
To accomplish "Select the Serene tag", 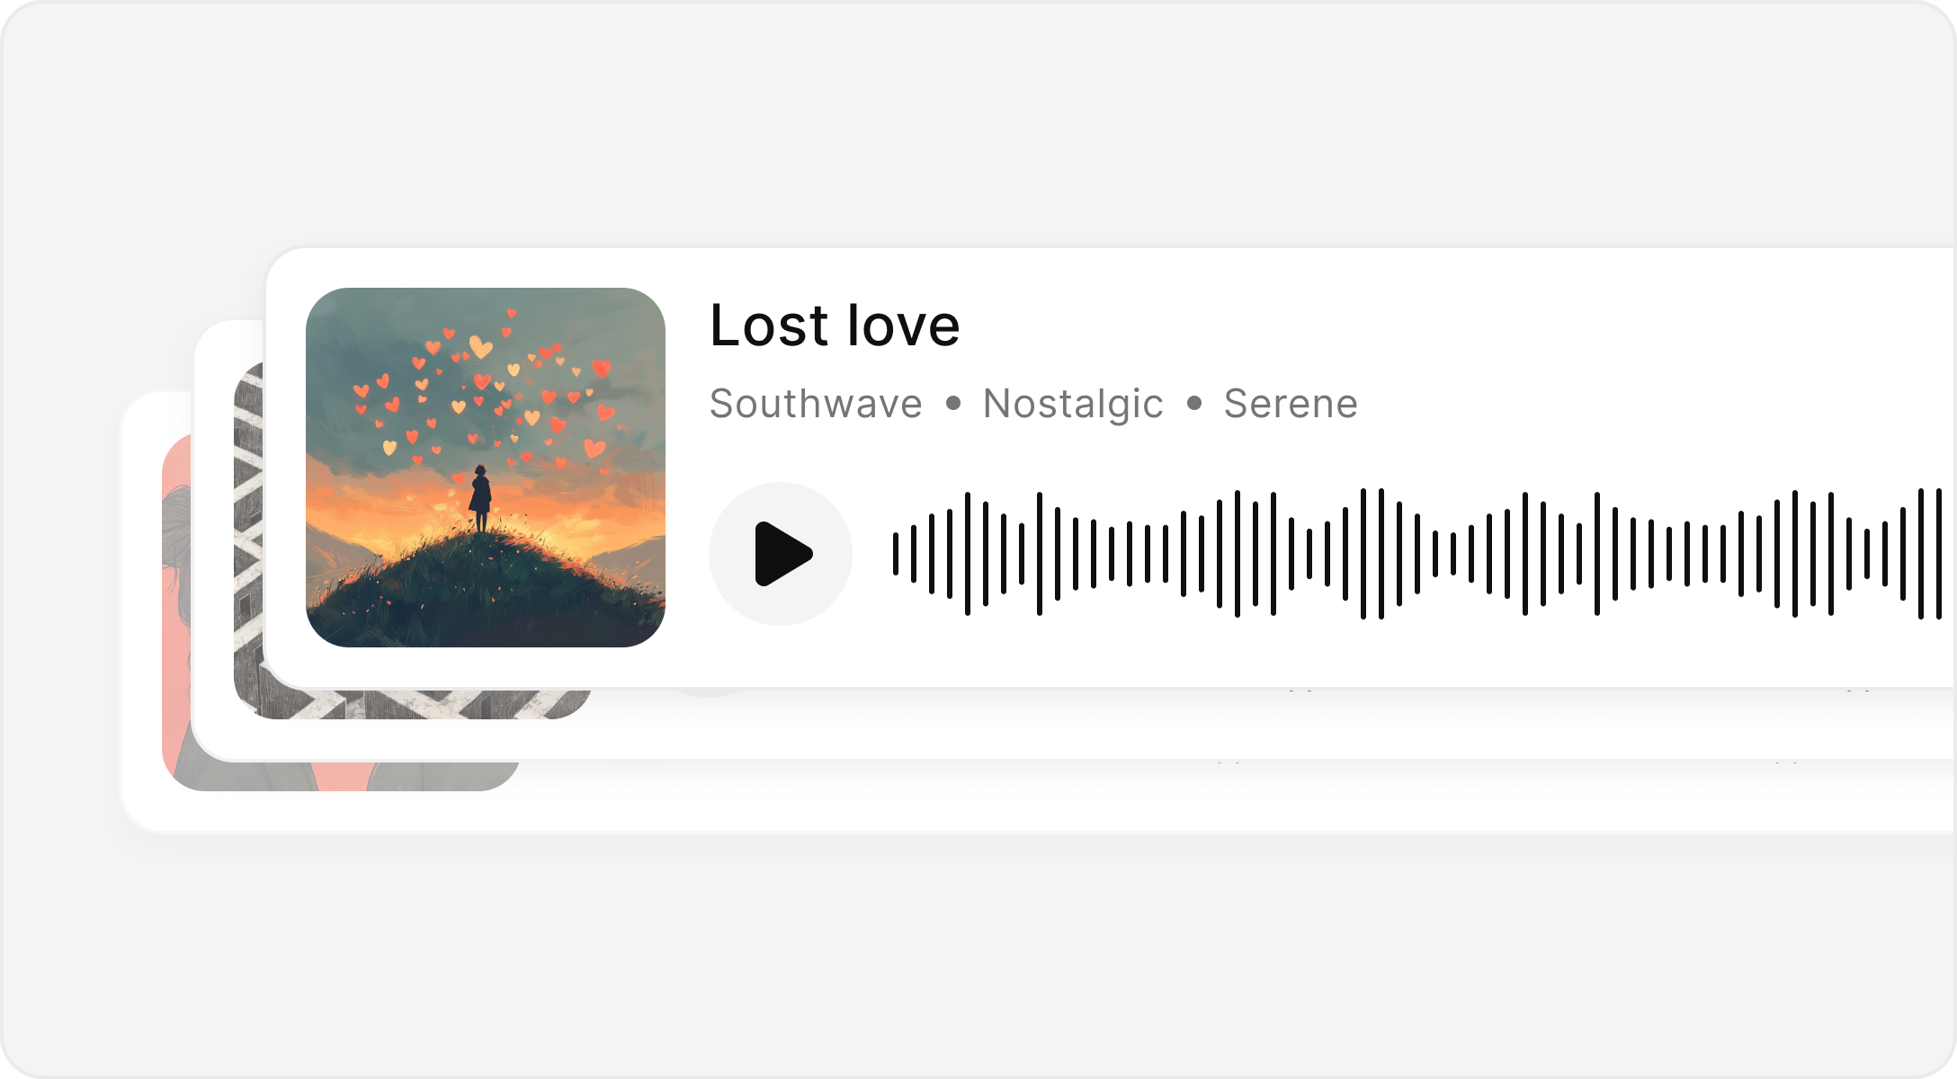I will coord(1291,404).
